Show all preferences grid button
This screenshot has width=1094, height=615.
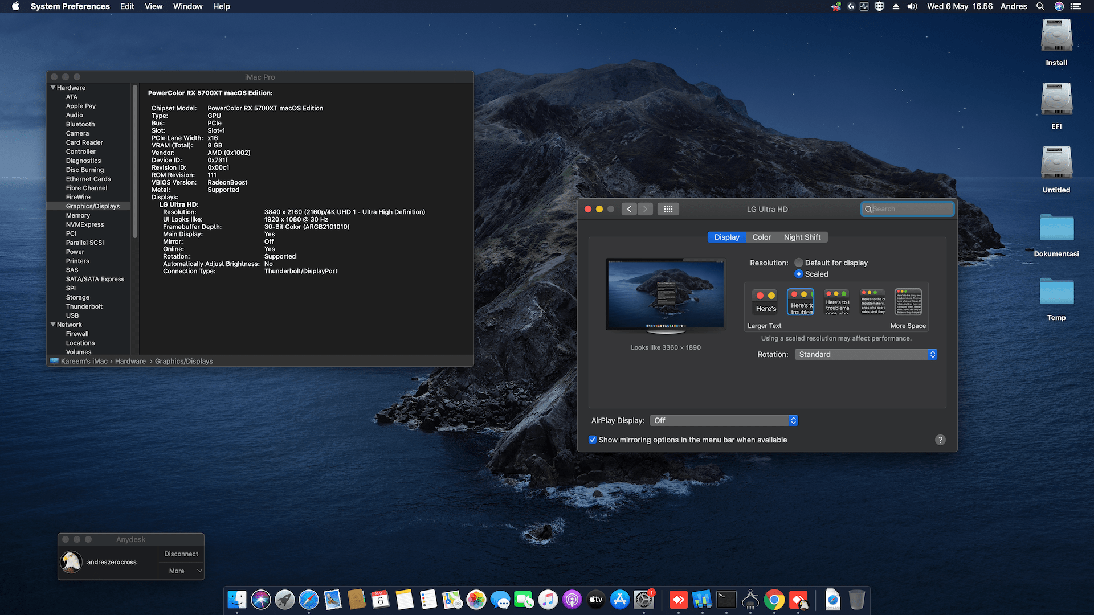[668, 209]
